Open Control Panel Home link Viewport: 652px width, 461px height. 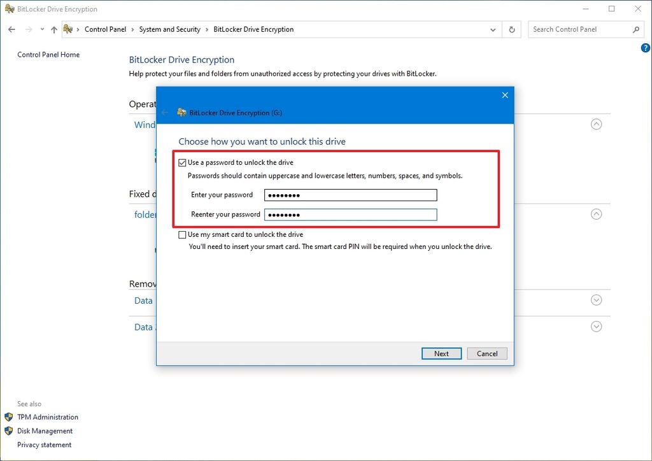point(48,55)
